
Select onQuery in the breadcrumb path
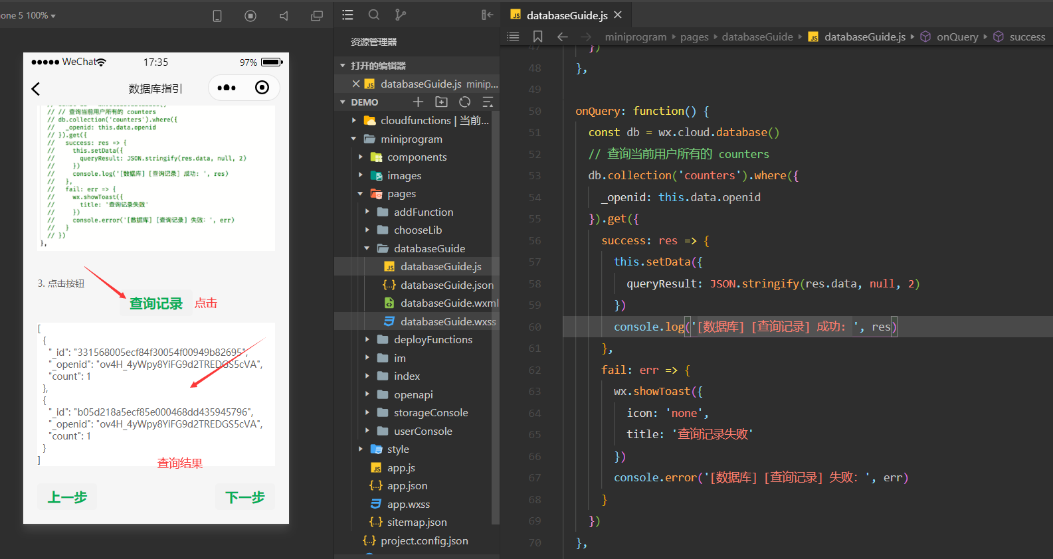957,37
